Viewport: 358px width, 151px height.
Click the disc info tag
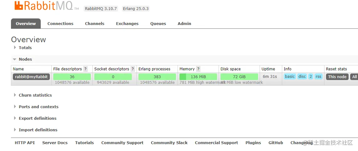point(302,77)
